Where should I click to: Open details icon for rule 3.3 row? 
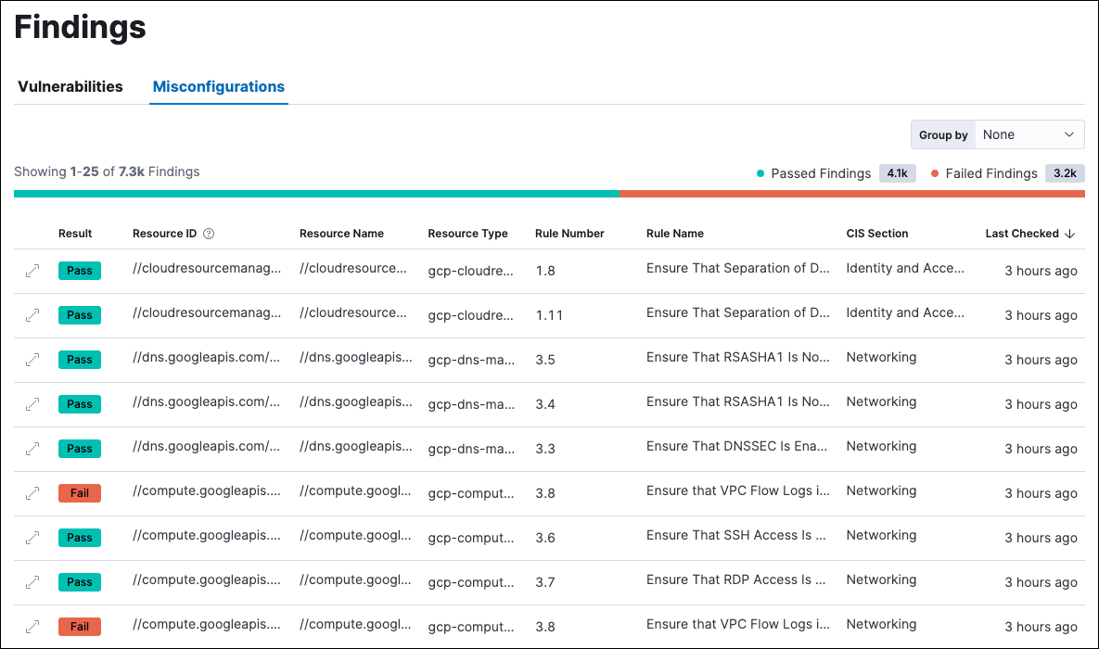[32, 449]
